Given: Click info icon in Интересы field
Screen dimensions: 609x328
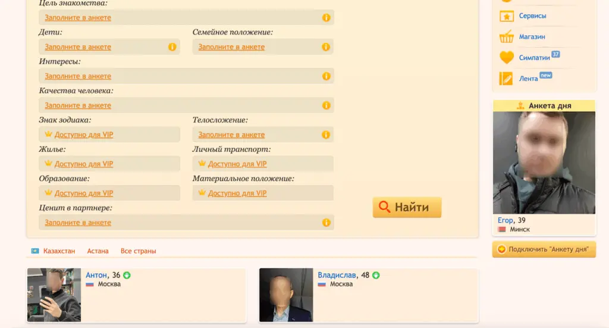Looking at the screenshot, I should click(x=326, y=76).
